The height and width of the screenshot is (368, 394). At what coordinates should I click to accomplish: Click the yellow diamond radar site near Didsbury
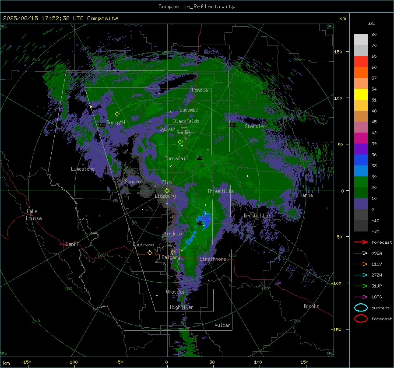coord(167,191)
